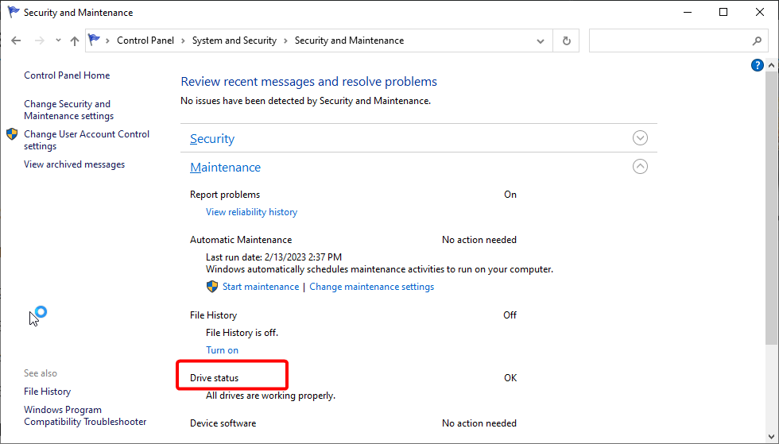The width and height of the screenshot is (779, 444).
Task: Open chevron before Control Panel breadcrumb
Action: tap(107, 41)
